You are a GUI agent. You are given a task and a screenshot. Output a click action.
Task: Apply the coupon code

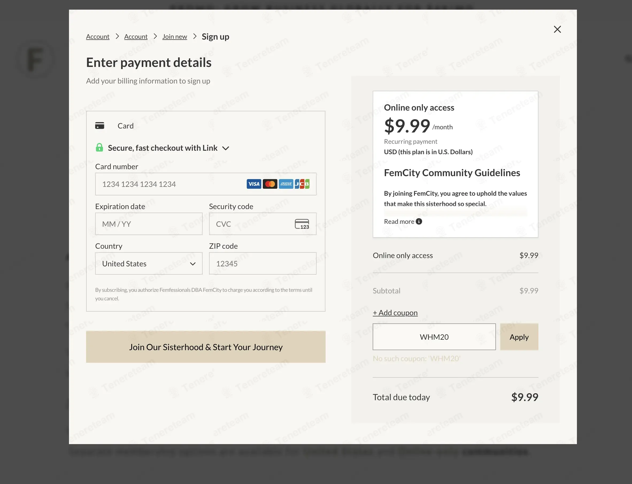(x=519, y=337)
